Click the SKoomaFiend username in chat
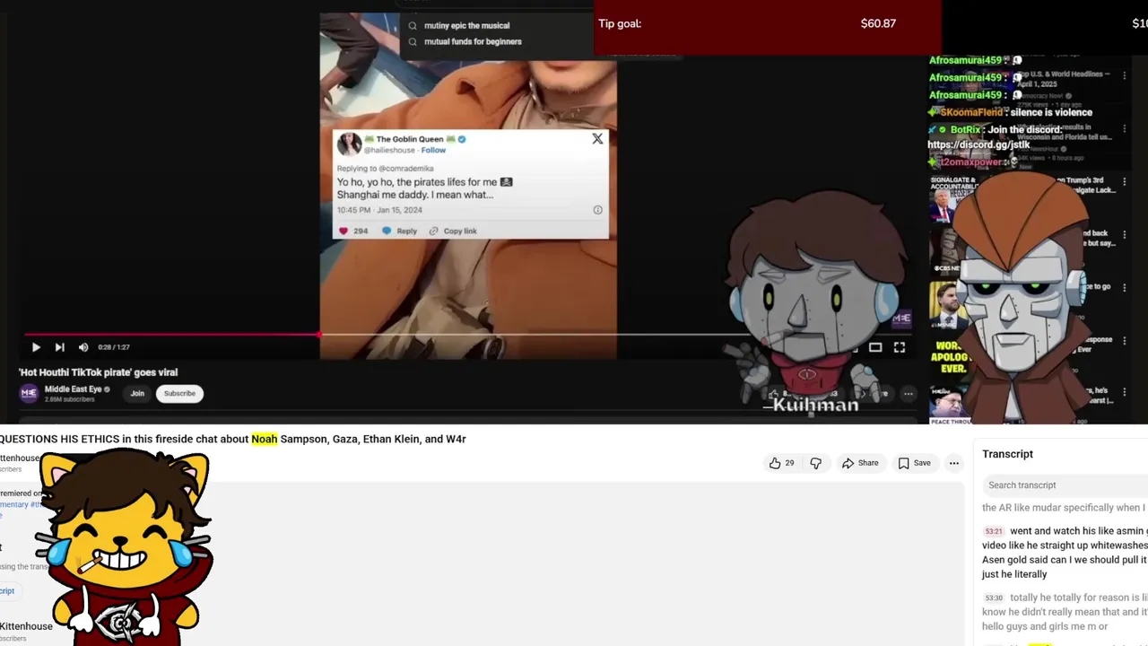 pos(971,112)
